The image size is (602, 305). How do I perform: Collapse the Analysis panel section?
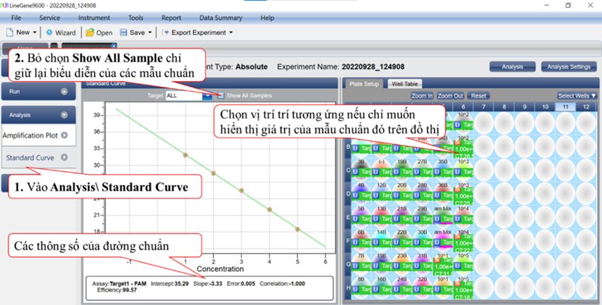click(x=64, y=115)
